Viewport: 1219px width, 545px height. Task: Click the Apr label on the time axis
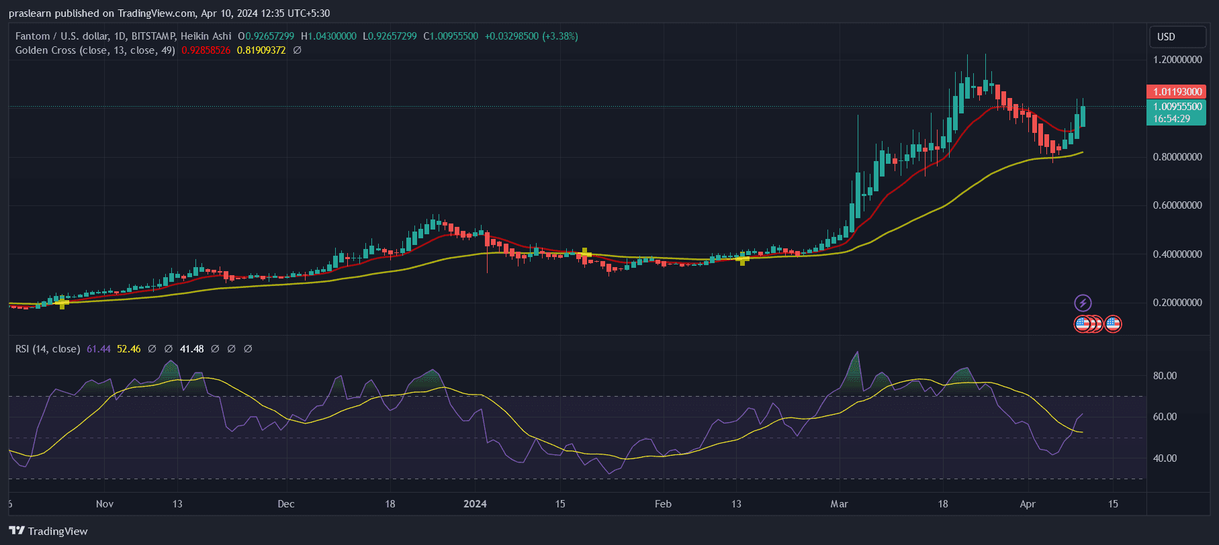(1028, 504)
